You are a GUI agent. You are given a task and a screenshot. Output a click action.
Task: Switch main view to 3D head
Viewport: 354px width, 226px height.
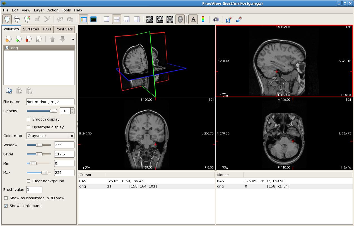180,19
